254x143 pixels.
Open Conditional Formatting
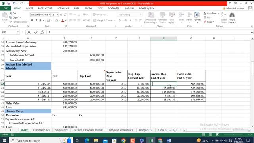(150, 18)
